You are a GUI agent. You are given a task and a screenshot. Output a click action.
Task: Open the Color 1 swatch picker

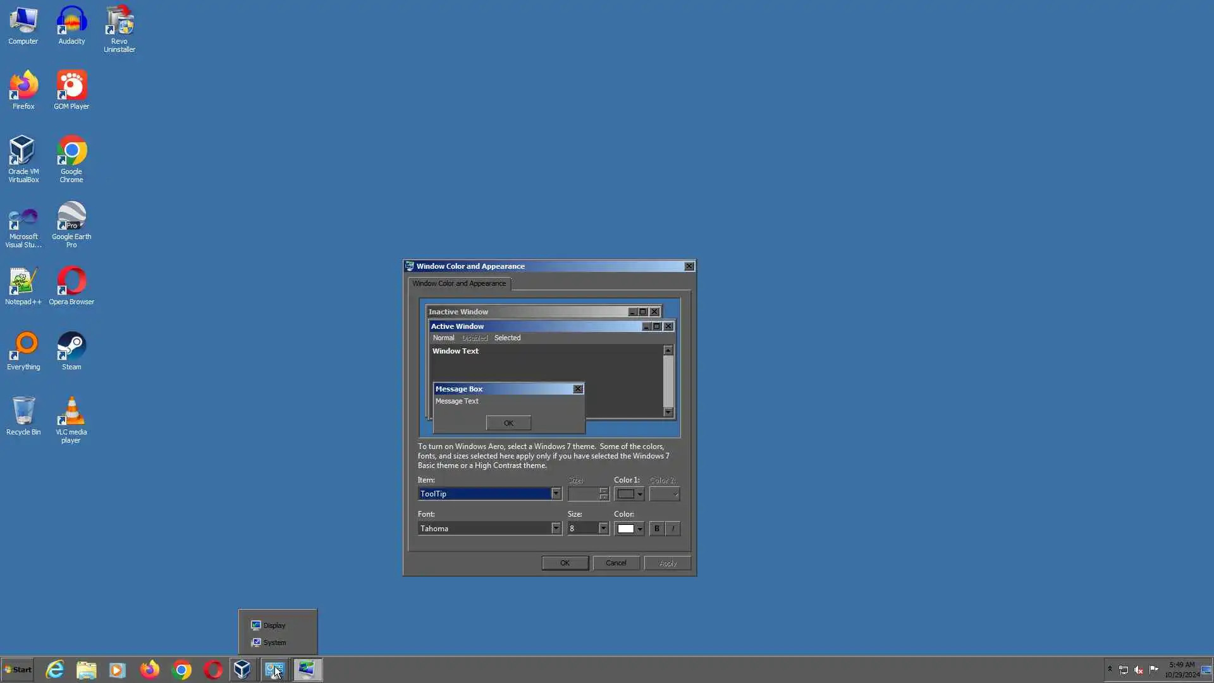(629, 494)
